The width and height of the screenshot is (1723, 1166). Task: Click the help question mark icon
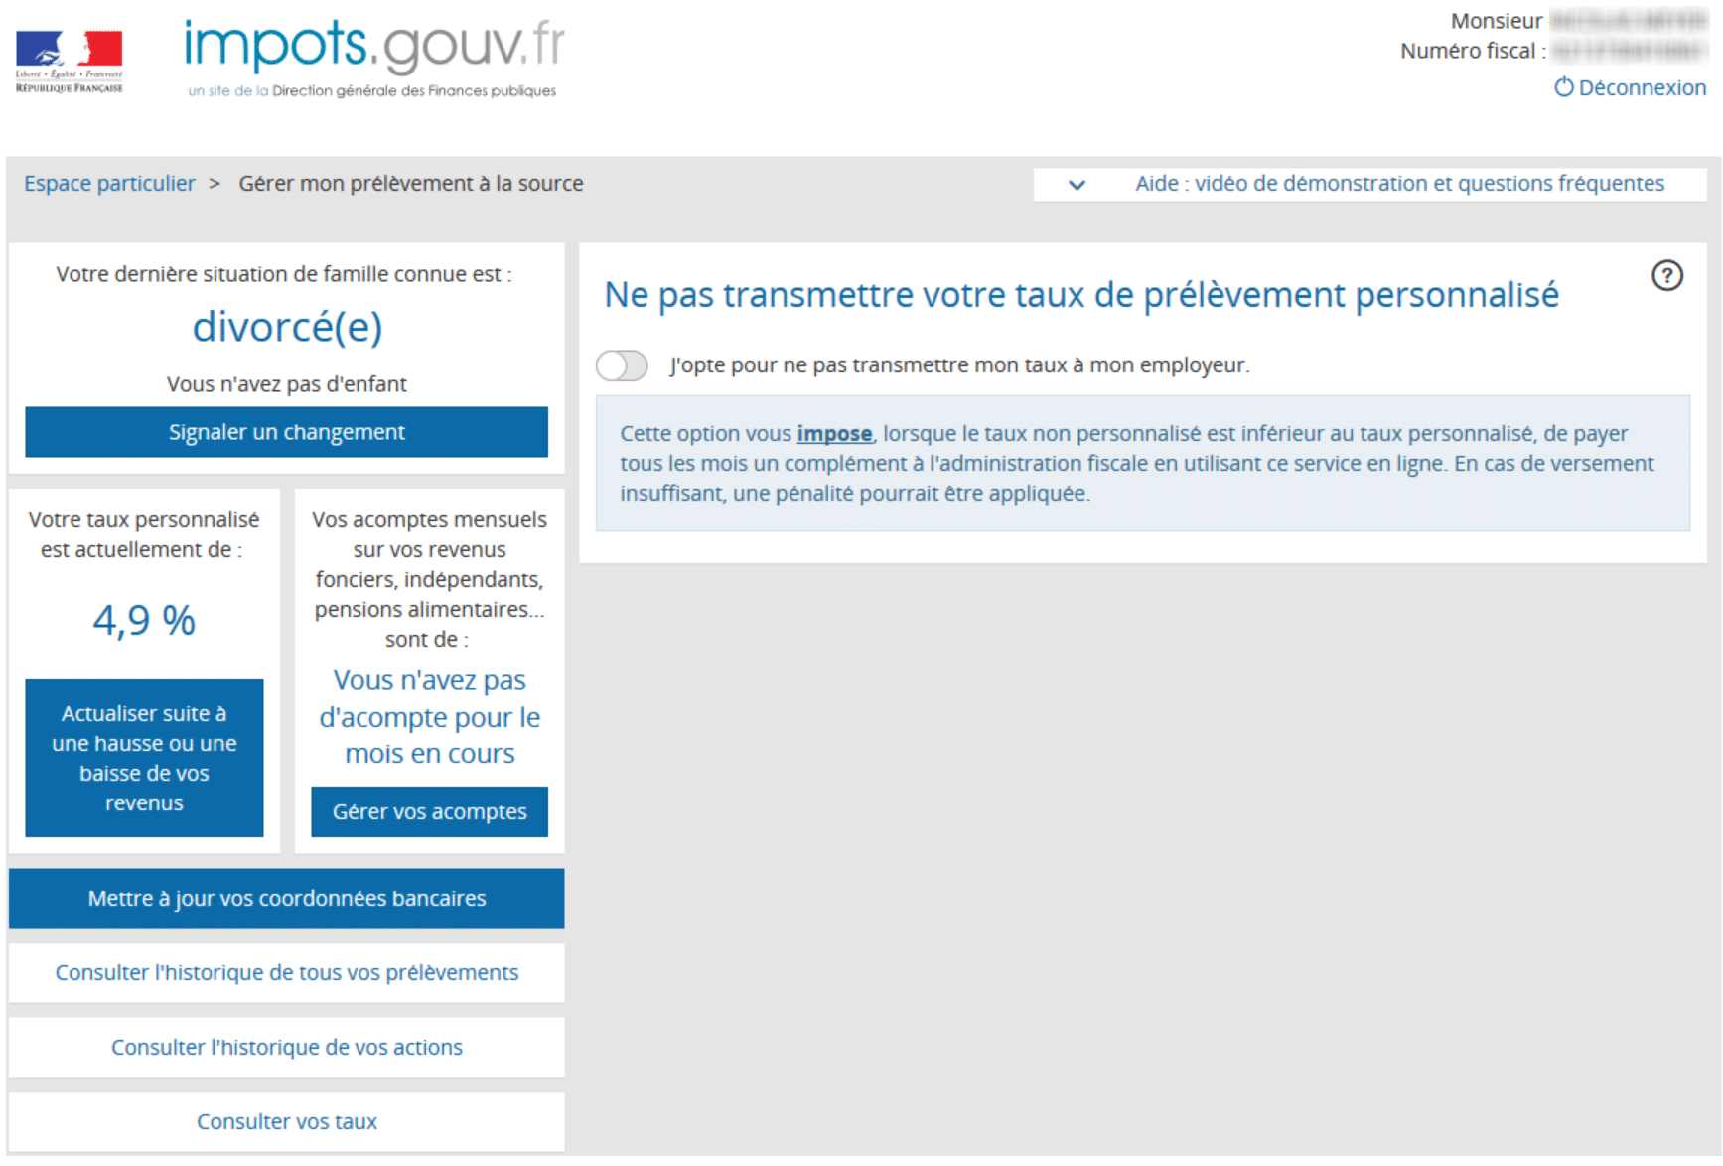click(1666, 275)
